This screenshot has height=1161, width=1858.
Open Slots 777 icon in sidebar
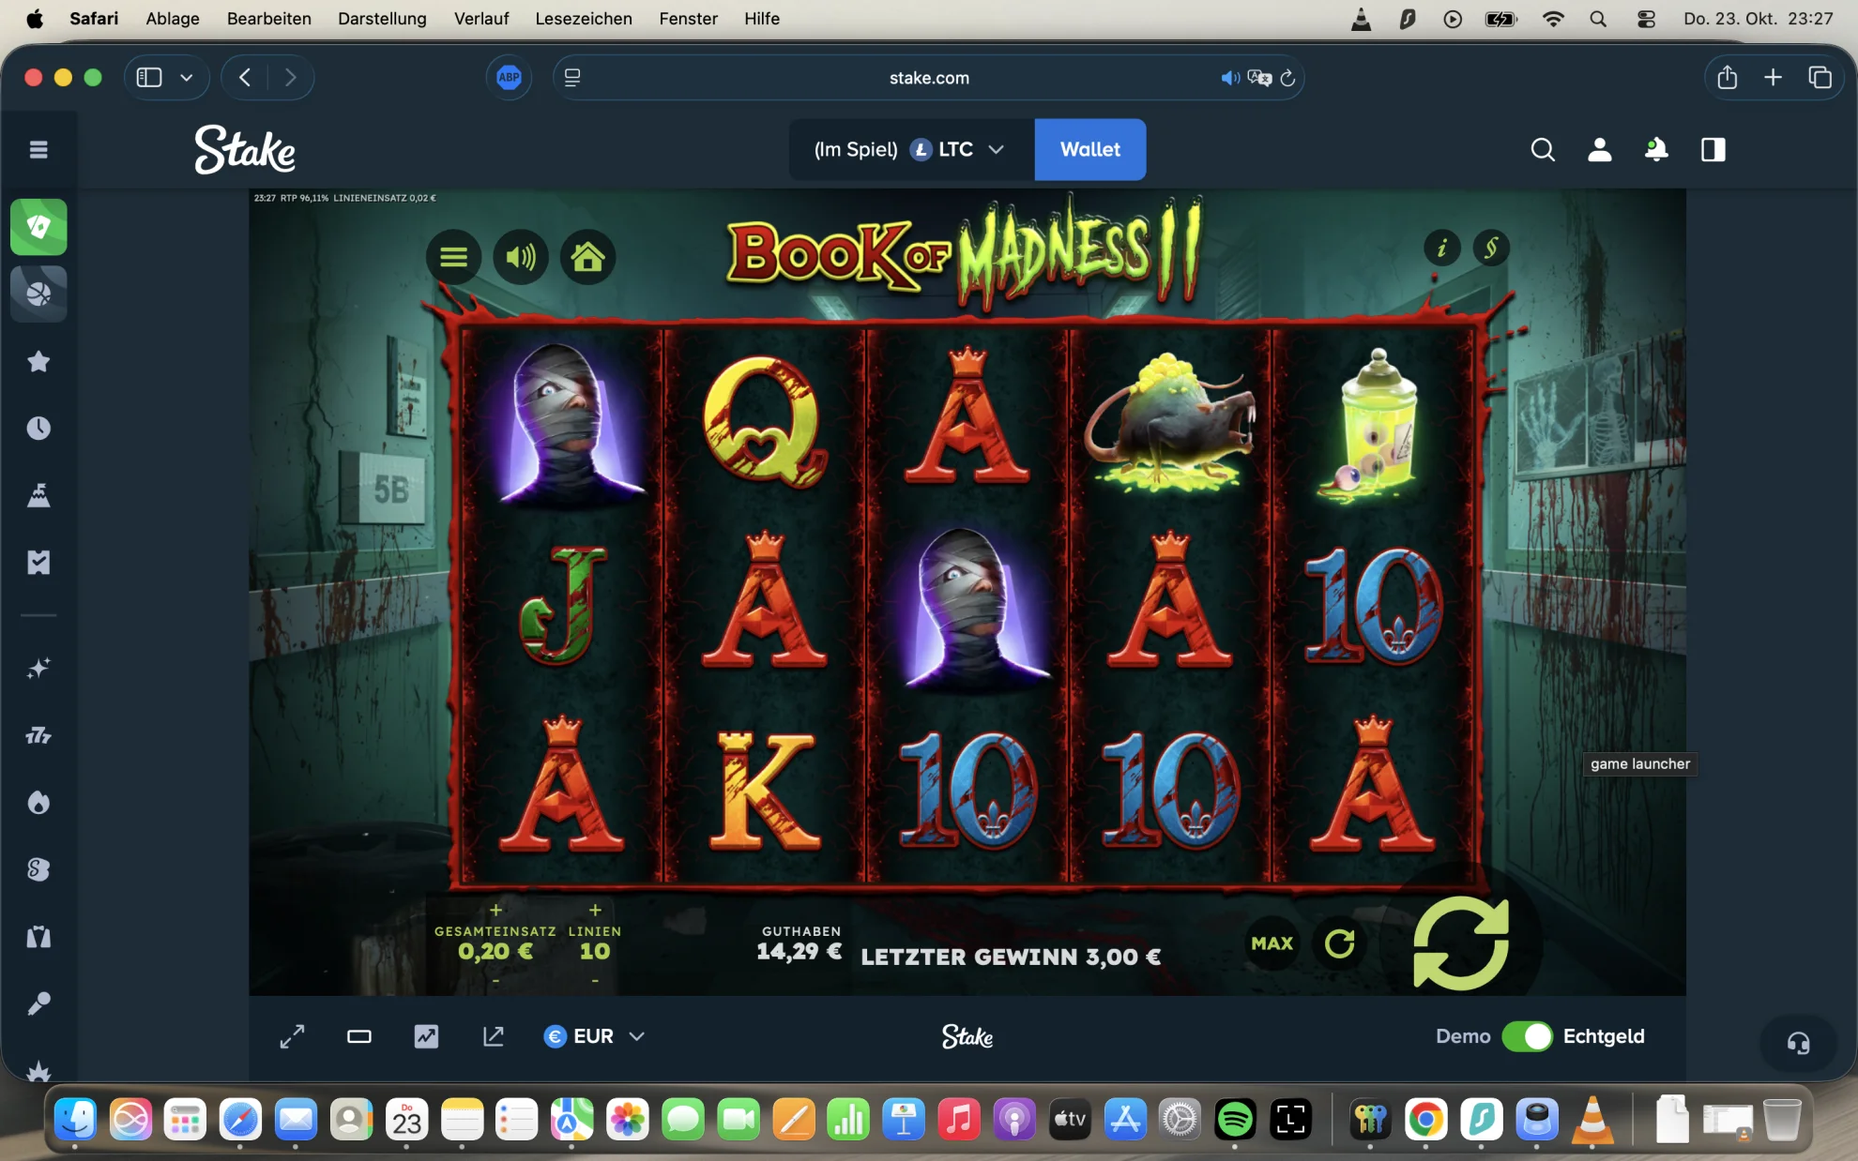(x=38, y=735)
